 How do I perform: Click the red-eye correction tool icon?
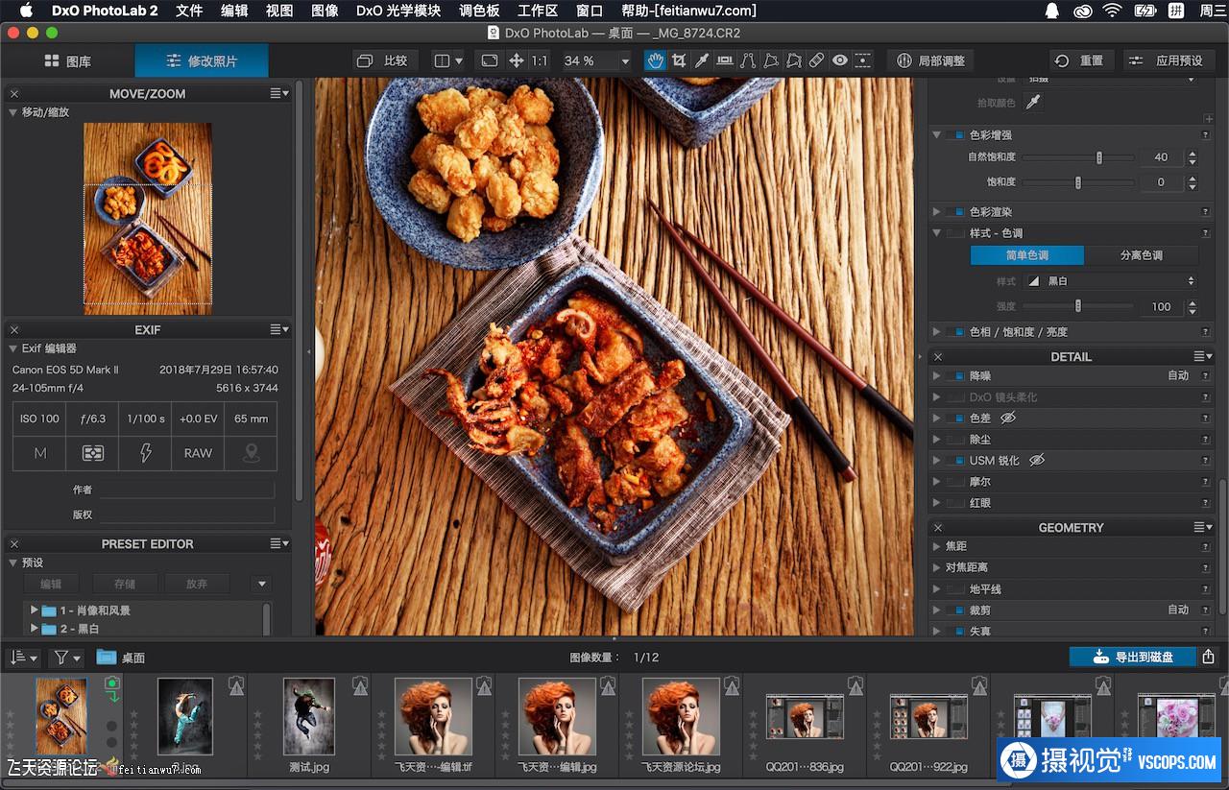click(x=840, y=60)
